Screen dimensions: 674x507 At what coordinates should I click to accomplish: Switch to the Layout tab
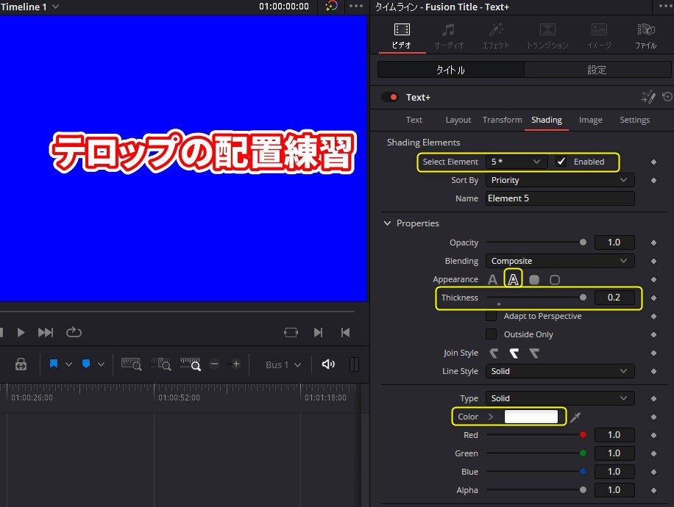click(458, 120)
